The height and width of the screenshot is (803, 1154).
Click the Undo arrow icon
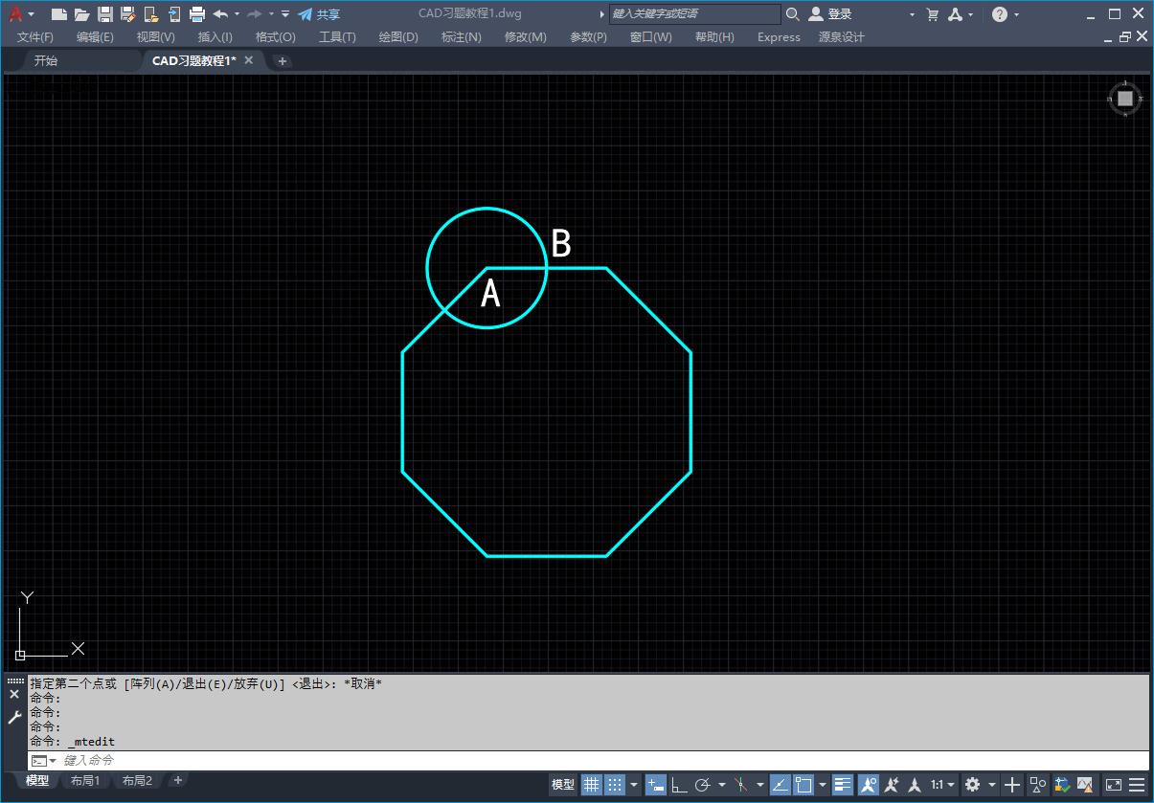[x=220, y=14]
